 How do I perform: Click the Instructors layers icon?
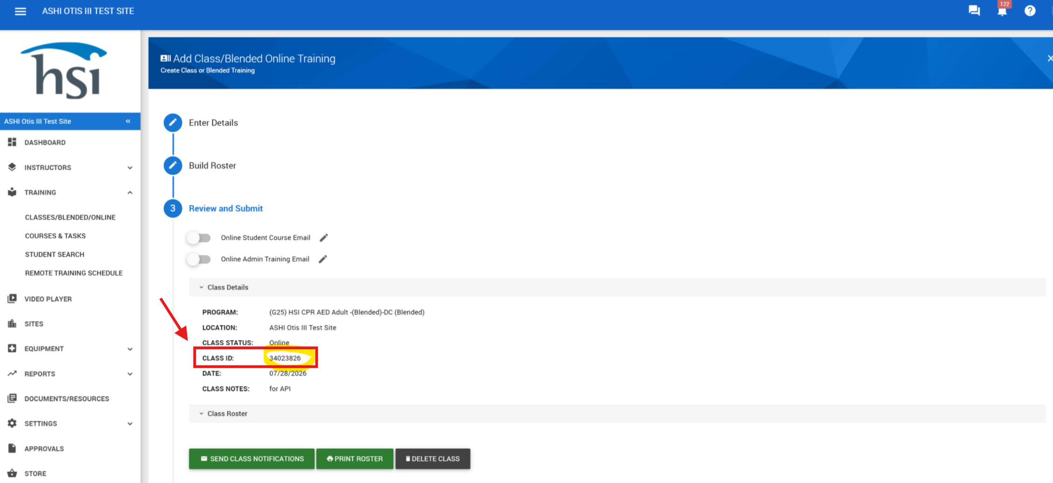[x=12, y=167]
